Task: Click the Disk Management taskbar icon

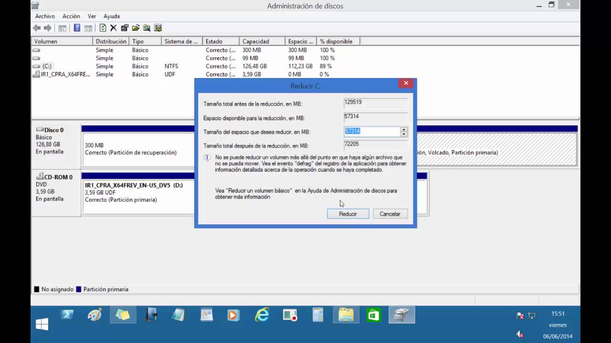Action: click(401, 315)
